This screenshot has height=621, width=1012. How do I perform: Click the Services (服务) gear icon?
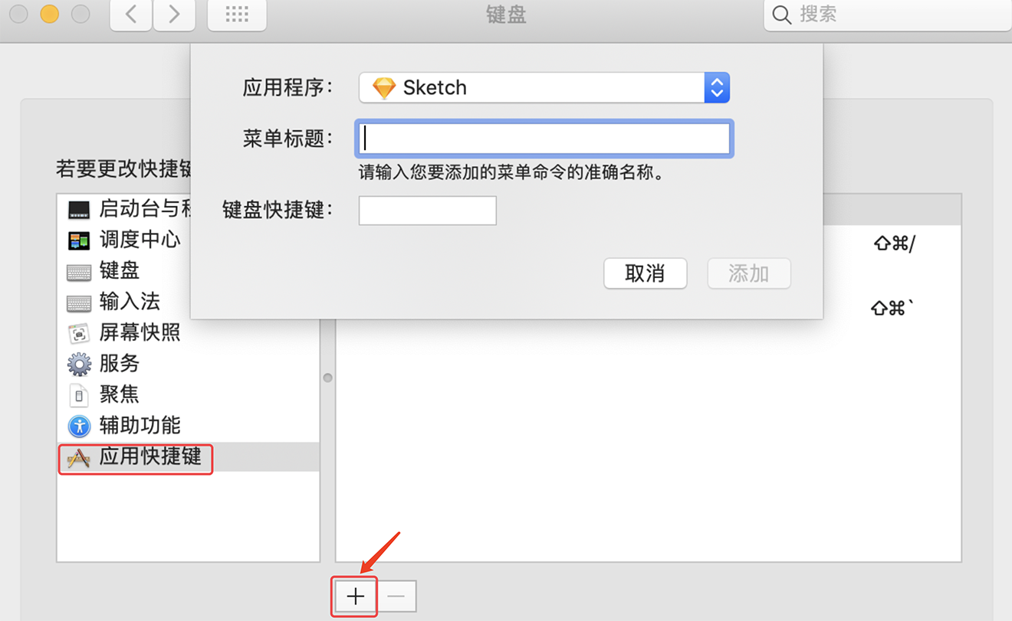[79, 364]
